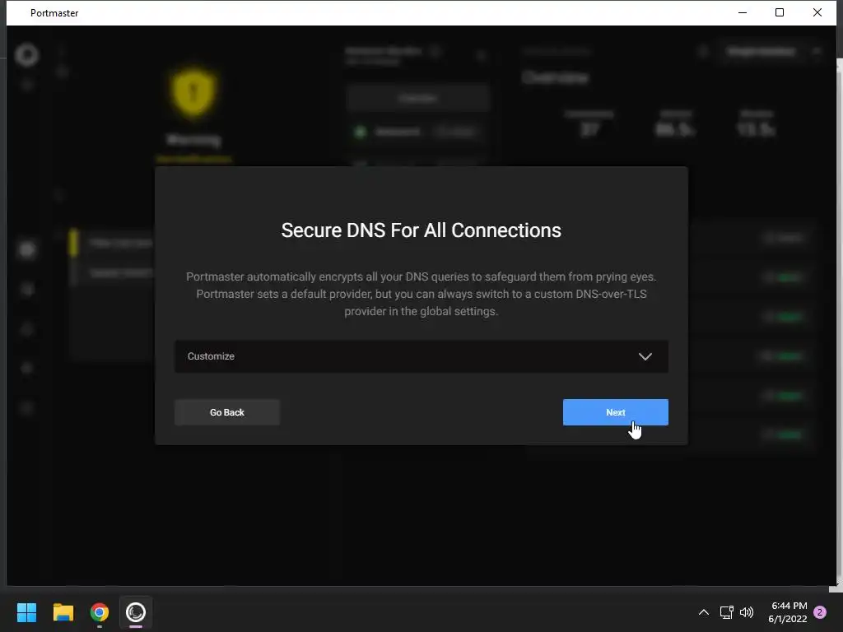Close the Portmaster window
The image size is (843, 632).
tap(817, 12)
